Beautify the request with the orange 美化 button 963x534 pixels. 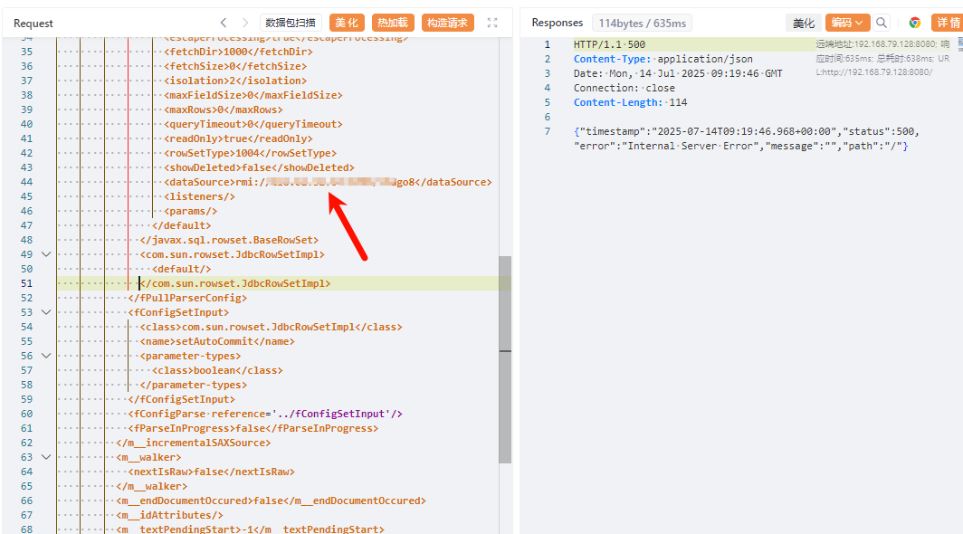pos(347,23)
